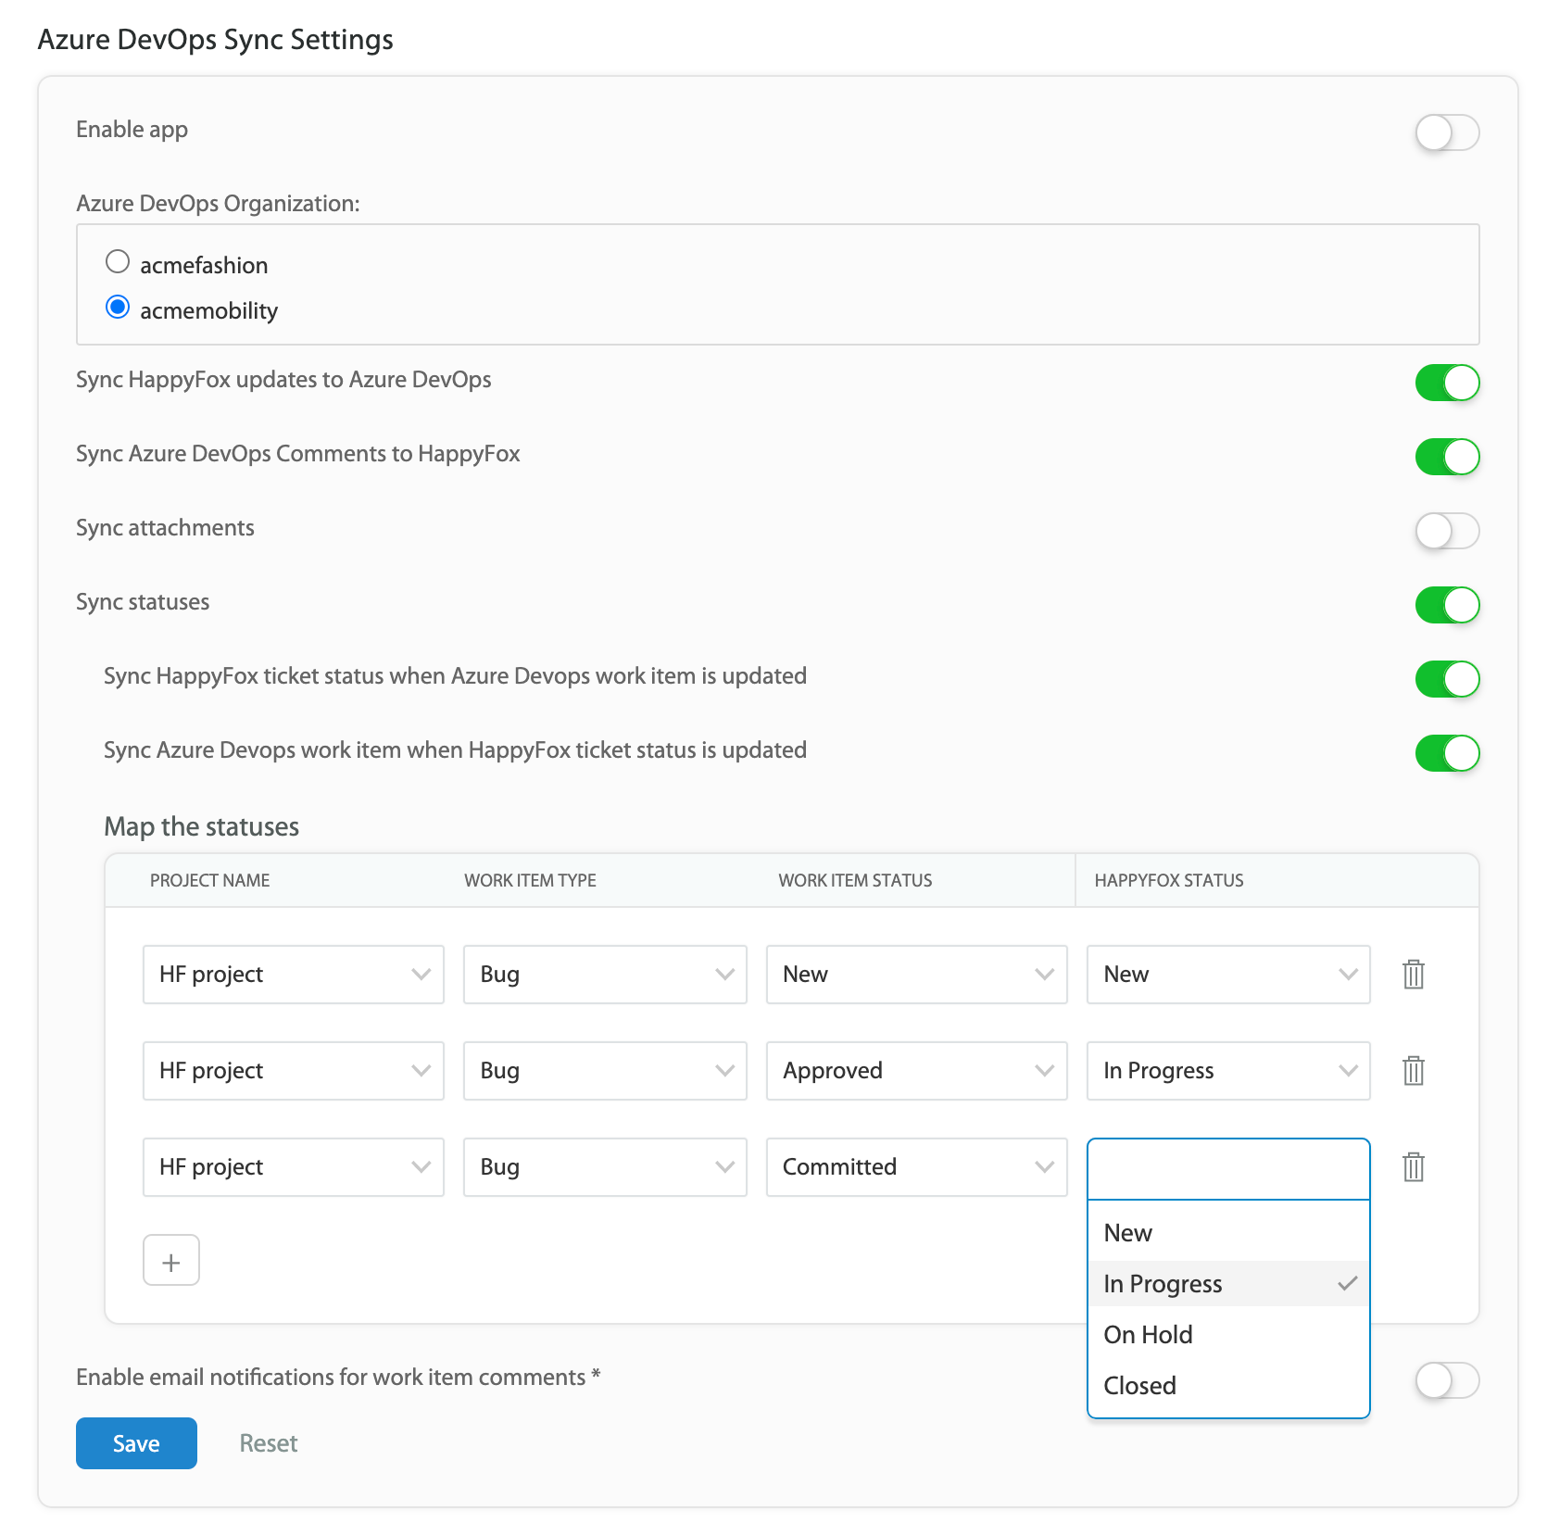Toggle the Enable app switch

(x=1447, y=132)
